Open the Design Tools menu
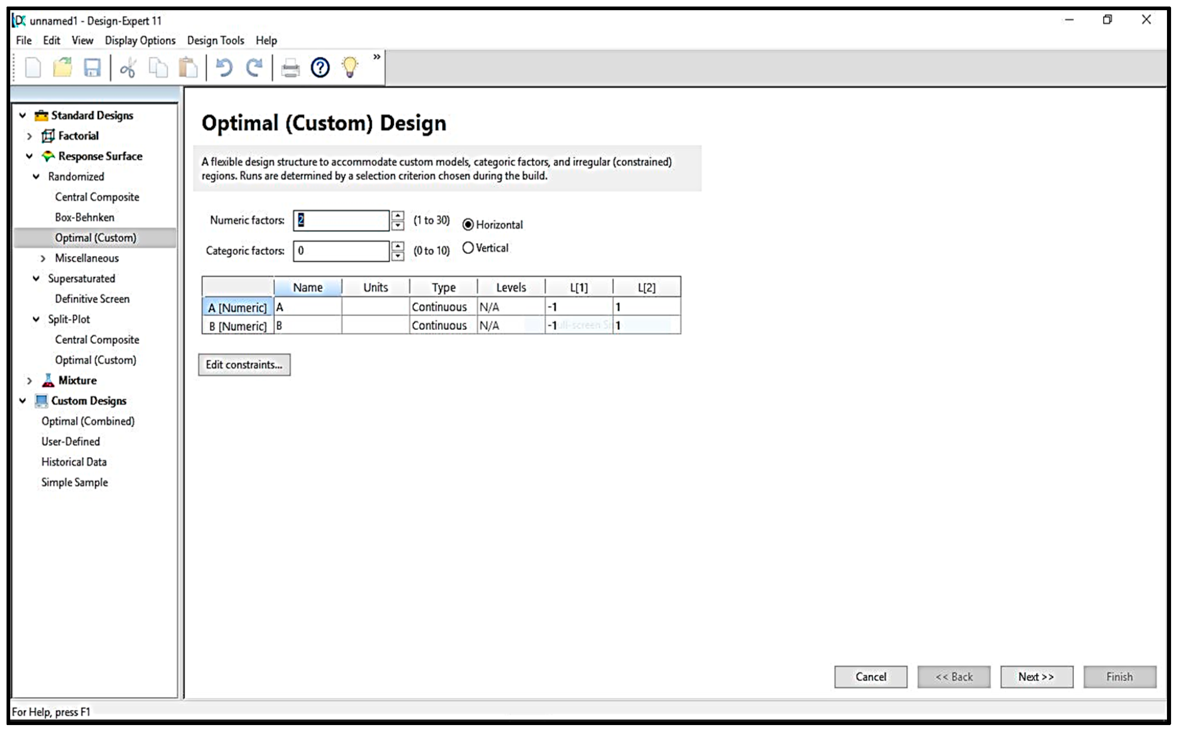This screenshot has height=732, width=1178. [x=216, y=40]
